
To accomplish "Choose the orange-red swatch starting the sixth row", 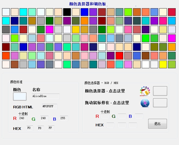I will click(x=6, y=56).
